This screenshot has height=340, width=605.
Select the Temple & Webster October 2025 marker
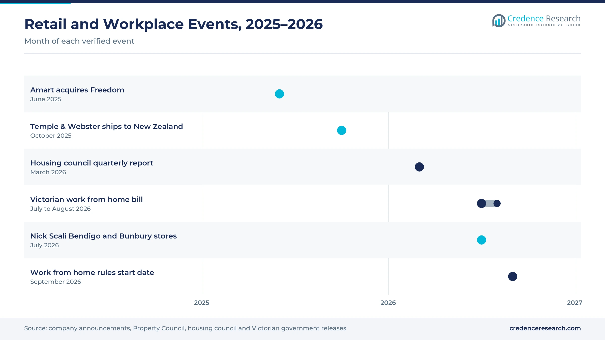tap(342, 130)
